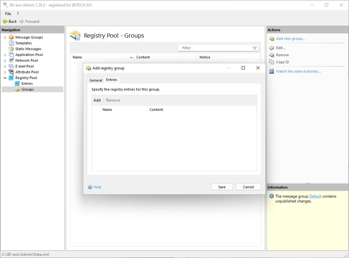Click the filter funnel icon
The height and width of the screenshot is (258, 349).
(255, 48)
